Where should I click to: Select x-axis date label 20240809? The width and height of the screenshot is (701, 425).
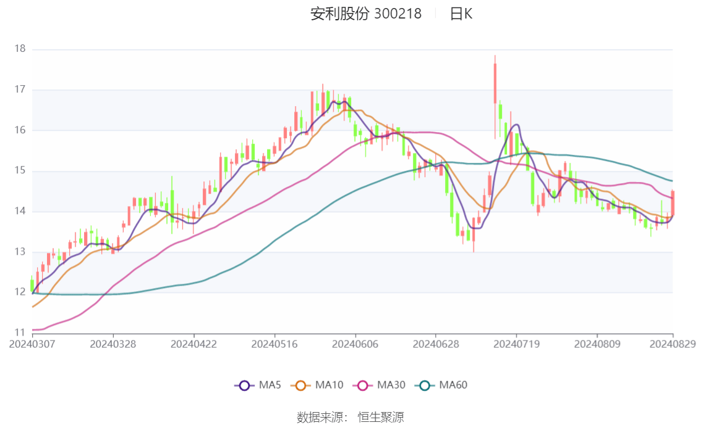597,344
